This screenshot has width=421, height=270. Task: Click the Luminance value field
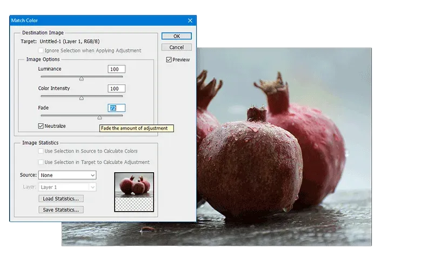pos(116,69)
